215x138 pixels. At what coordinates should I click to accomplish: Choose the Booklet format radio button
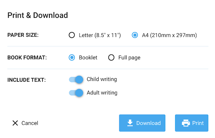(x=72, y=57)
